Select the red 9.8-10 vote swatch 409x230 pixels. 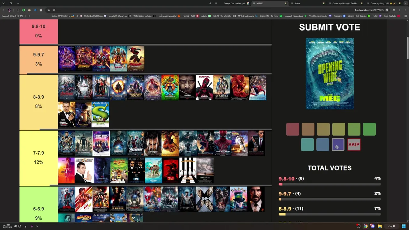(293, 129)
